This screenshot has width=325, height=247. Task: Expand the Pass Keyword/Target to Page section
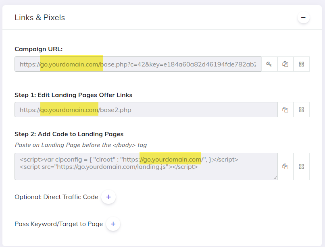(113, 224)
